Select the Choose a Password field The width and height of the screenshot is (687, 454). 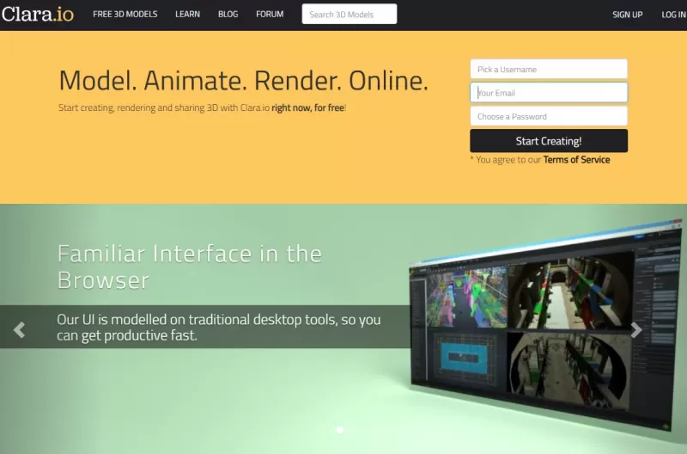point(548,116)
